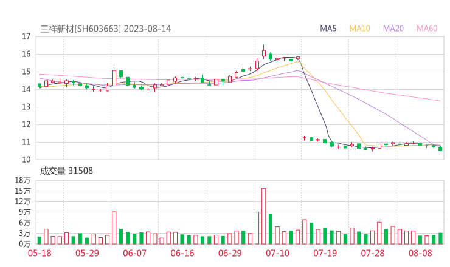Image resolution: width=450 pixels, height=267 pixels.
Task: Click the 07-28 date axis label
Action: [373, 253]
